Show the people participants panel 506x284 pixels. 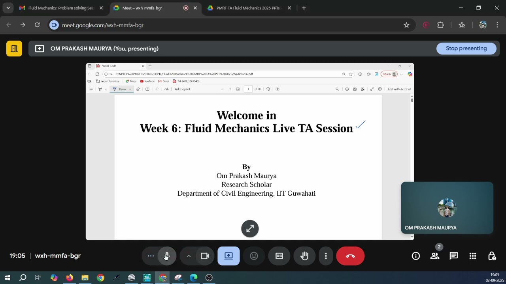pyautogui.click(x=435, y=256)
